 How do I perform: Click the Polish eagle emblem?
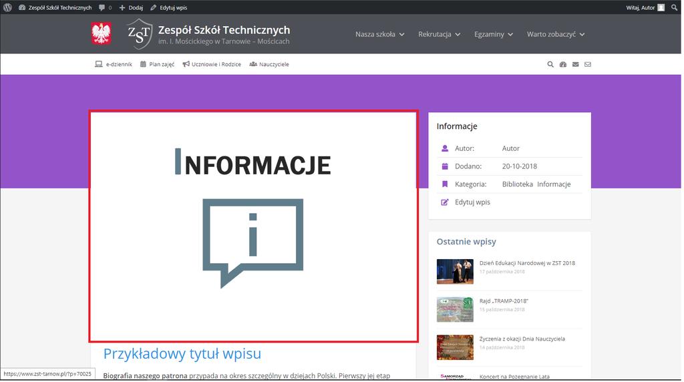102,33
